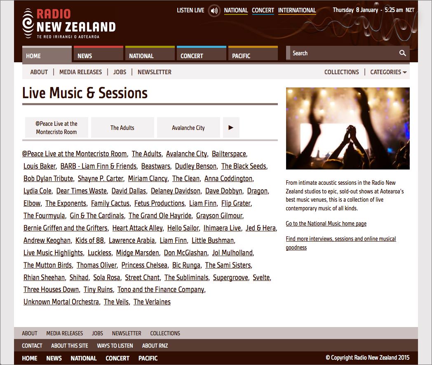Open About This Site in the footer
Viewport: 432px width, 365px height.
(69, 346)
